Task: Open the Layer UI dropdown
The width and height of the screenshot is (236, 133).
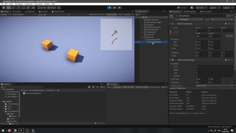Action: tap(222, 19)
